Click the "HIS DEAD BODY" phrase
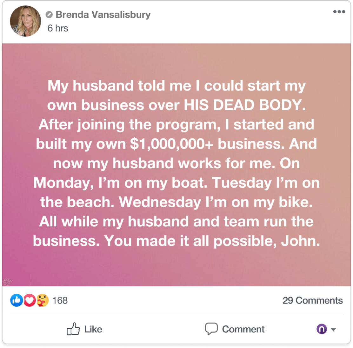Image resolution: width=353 pixels, height=348 pixels. click(245, 105)
